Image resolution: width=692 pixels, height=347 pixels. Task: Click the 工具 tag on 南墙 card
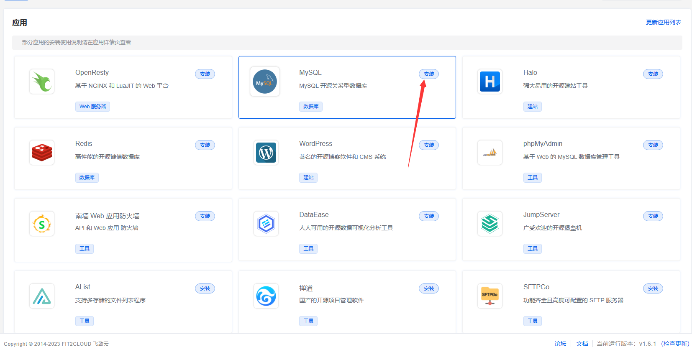85,249
